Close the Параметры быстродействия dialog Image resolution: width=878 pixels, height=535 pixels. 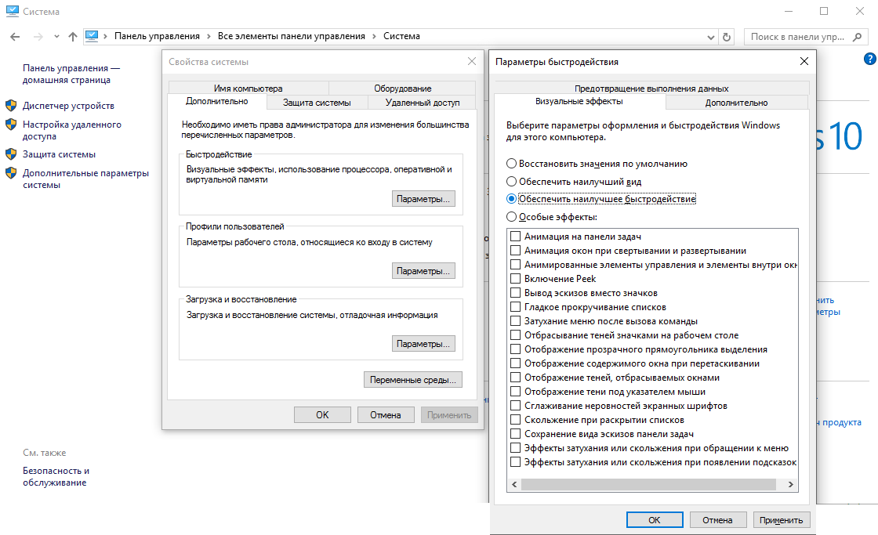coord(804,61)
